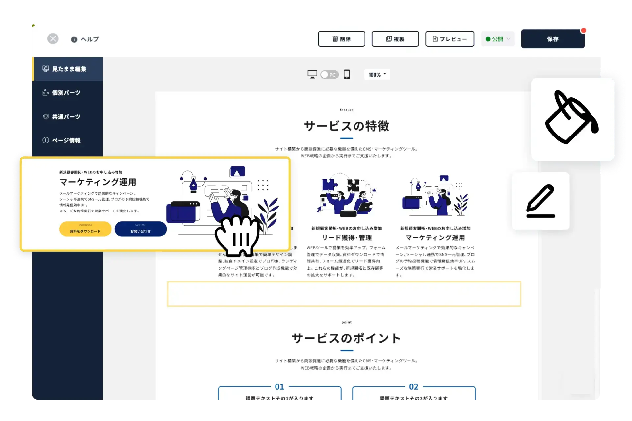Click 資料をダウンロード download button
The image size is (632, 421).
(85, 229)
